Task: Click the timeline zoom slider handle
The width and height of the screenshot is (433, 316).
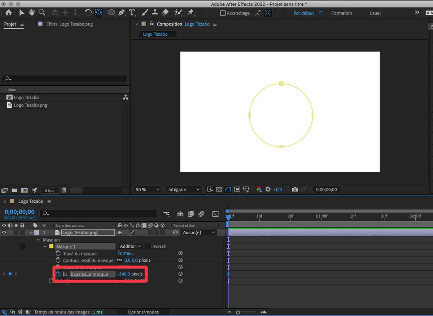Action: click(238, 312)
